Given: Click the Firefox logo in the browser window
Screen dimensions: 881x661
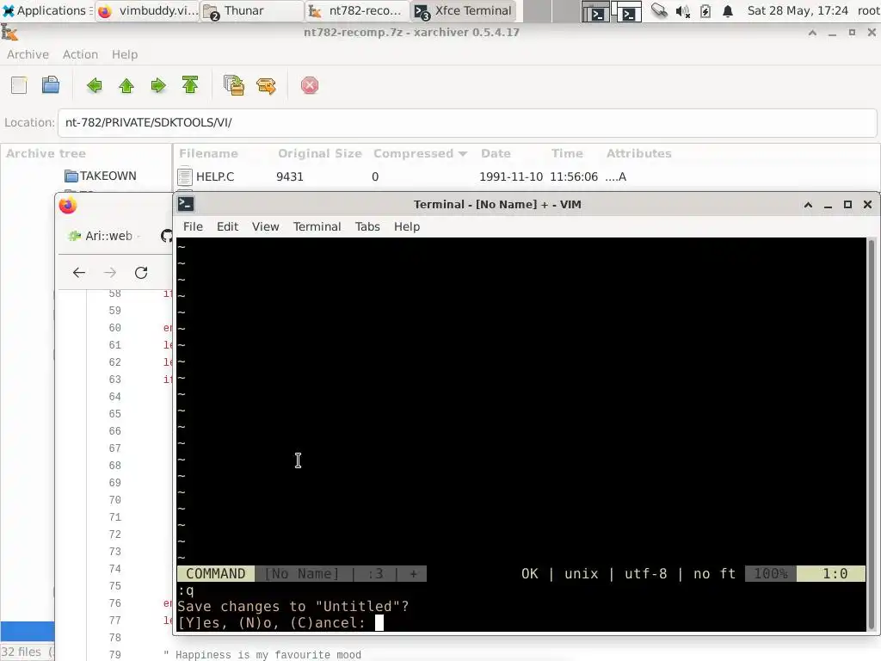Looking at the screenshot, I should pyautogui.click(x=68, y=206).
